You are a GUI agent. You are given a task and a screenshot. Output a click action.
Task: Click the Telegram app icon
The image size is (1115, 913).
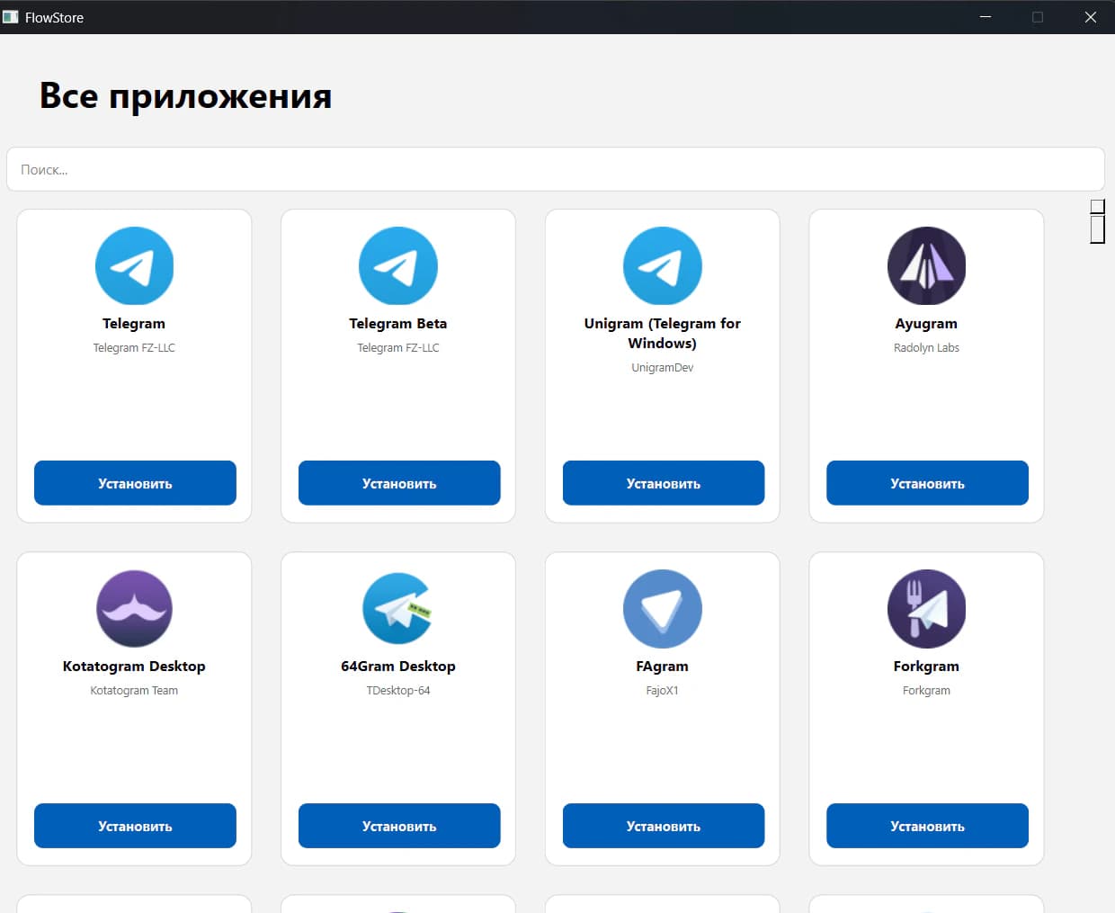click(134, 266)
